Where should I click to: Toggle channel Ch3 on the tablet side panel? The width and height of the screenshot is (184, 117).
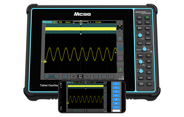click(149, 67)
